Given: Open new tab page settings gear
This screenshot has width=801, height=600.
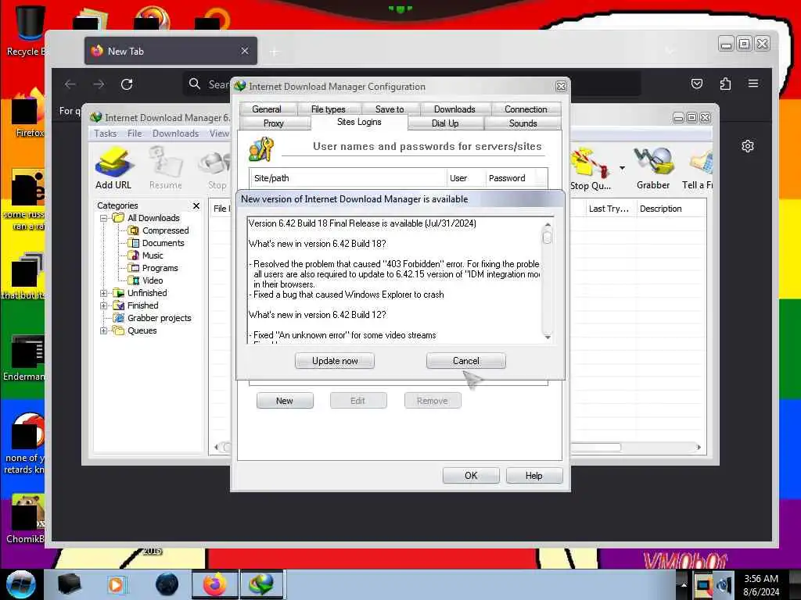Looking at the screenshot, I should click(x=747, y=146).
